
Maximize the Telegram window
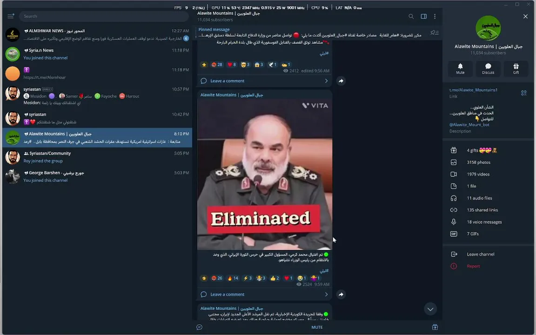tap(517, 4)
